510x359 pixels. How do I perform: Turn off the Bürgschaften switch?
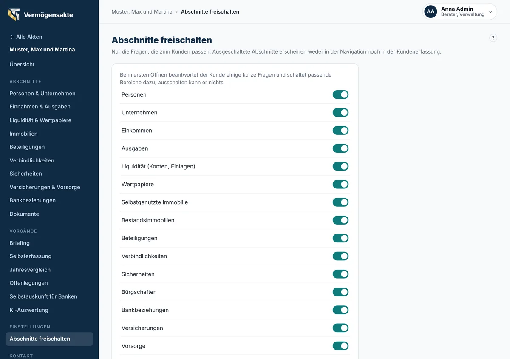pos(340,292)
